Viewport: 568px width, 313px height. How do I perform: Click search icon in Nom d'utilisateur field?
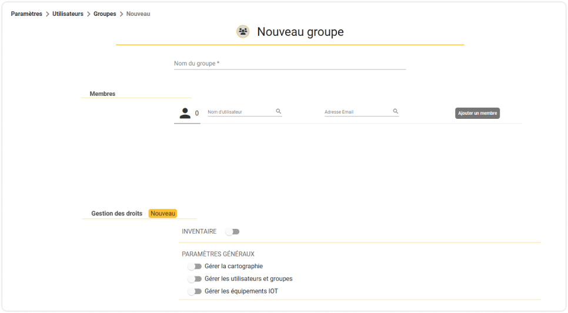point(279,111)
